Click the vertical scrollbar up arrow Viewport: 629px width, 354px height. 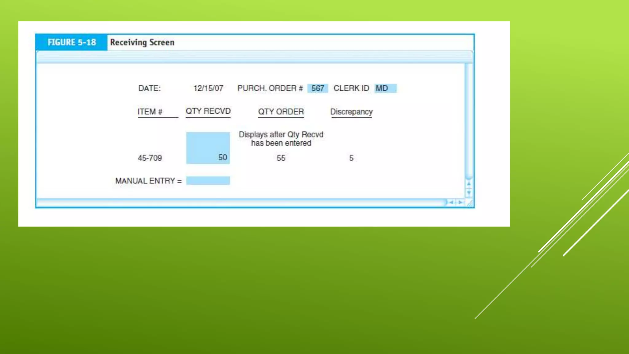(469, 184)
